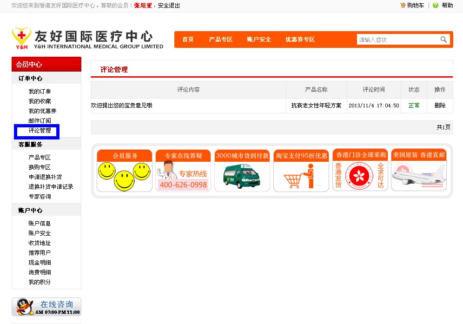Image resolution: width=463 pixels, height=324 pixels.
Task: Go to the Home tab (首页)
Action: tap(188, 40)
